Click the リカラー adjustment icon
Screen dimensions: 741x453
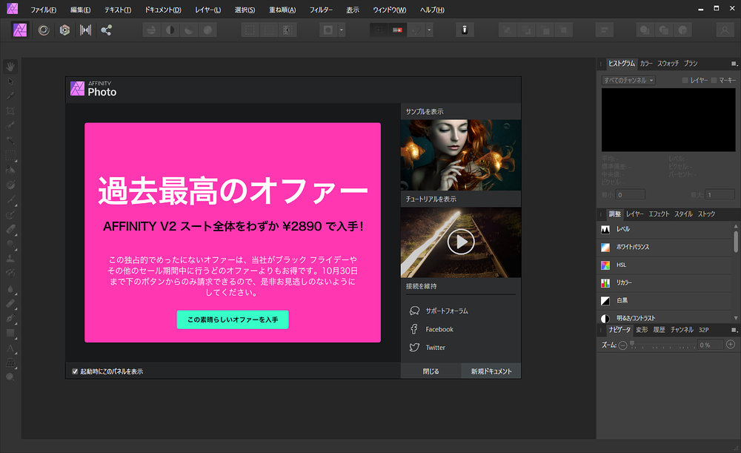coord(605,282)
